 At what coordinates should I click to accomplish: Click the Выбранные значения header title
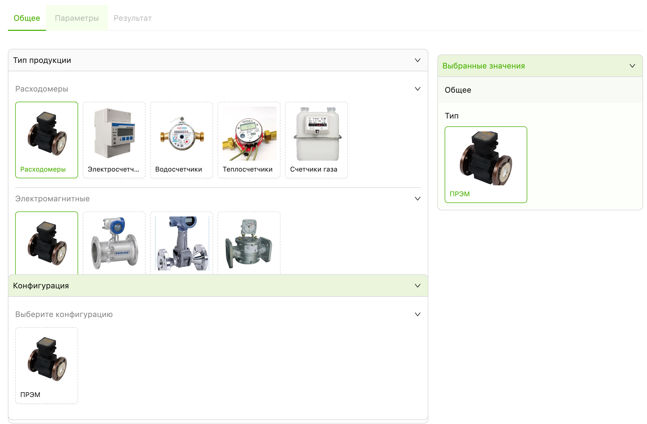coord(484,66)
